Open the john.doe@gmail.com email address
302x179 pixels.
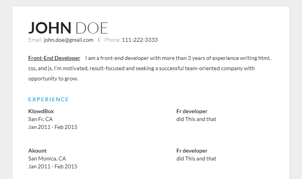68,40
